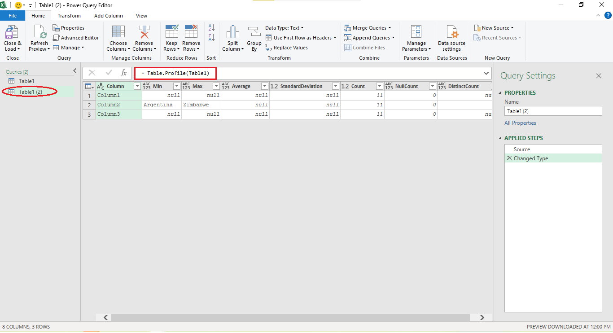Select the Column2 row cell
Screen dimensions: 613x333
coord(119,105)
